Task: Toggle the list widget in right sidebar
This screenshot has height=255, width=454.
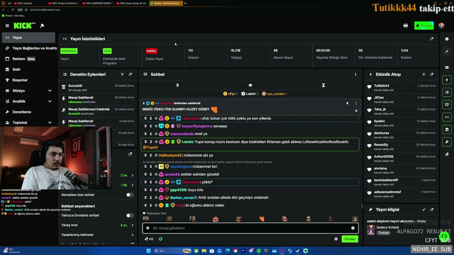Action: [x=447, y=92]
